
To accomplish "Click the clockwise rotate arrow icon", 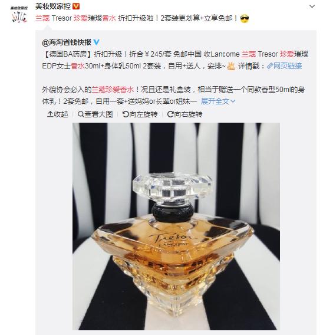I will point(170,114).
